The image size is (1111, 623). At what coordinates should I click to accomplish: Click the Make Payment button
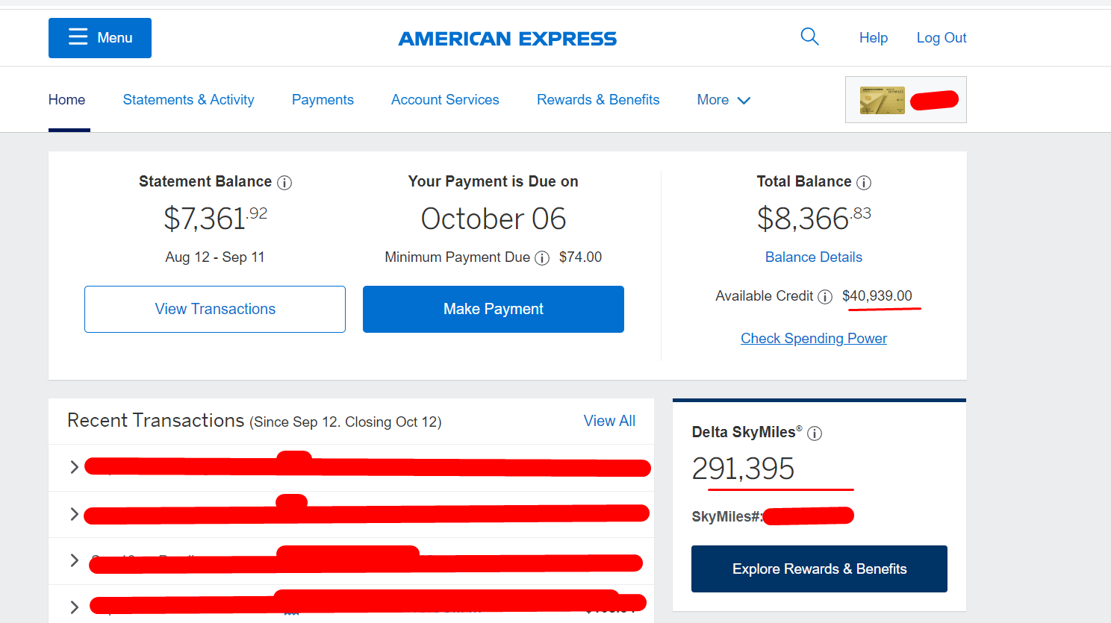(x=494, y=309)
